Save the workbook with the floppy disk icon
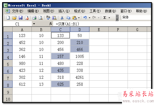The image size is (154, 105). 21,18
